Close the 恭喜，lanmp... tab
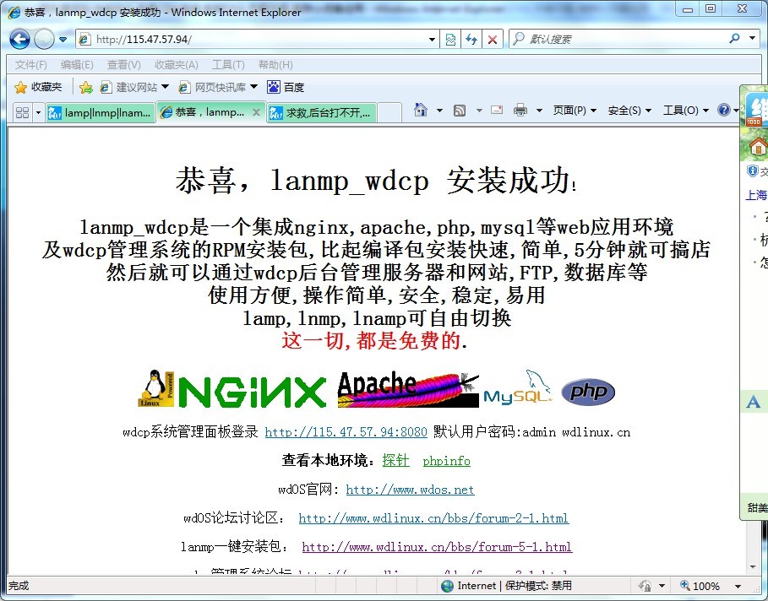Viewport: 768px width, 601px height. pos(256,112)
